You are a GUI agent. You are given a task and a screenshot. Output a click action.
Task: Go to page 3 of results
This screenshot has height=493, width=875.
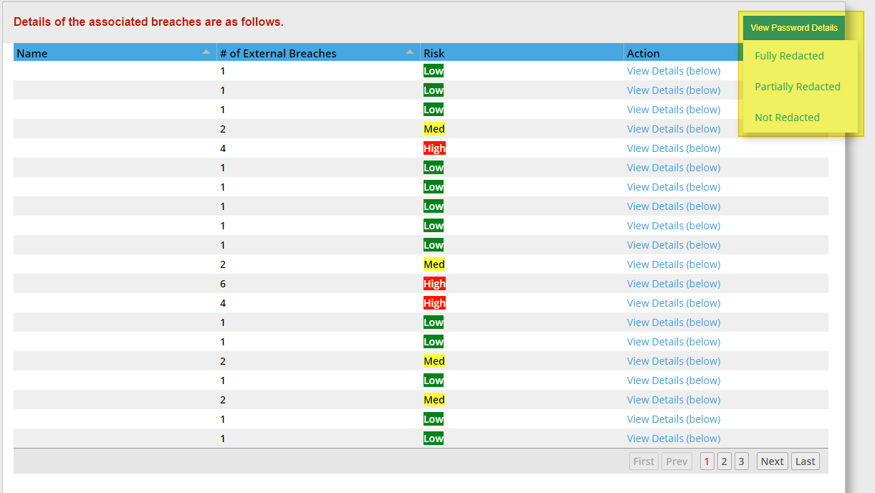click(742, 461)
